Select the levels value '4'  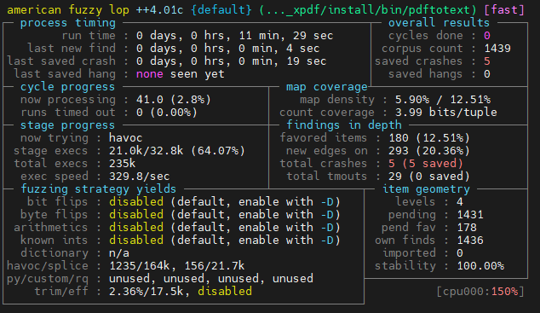pos(460,201)
